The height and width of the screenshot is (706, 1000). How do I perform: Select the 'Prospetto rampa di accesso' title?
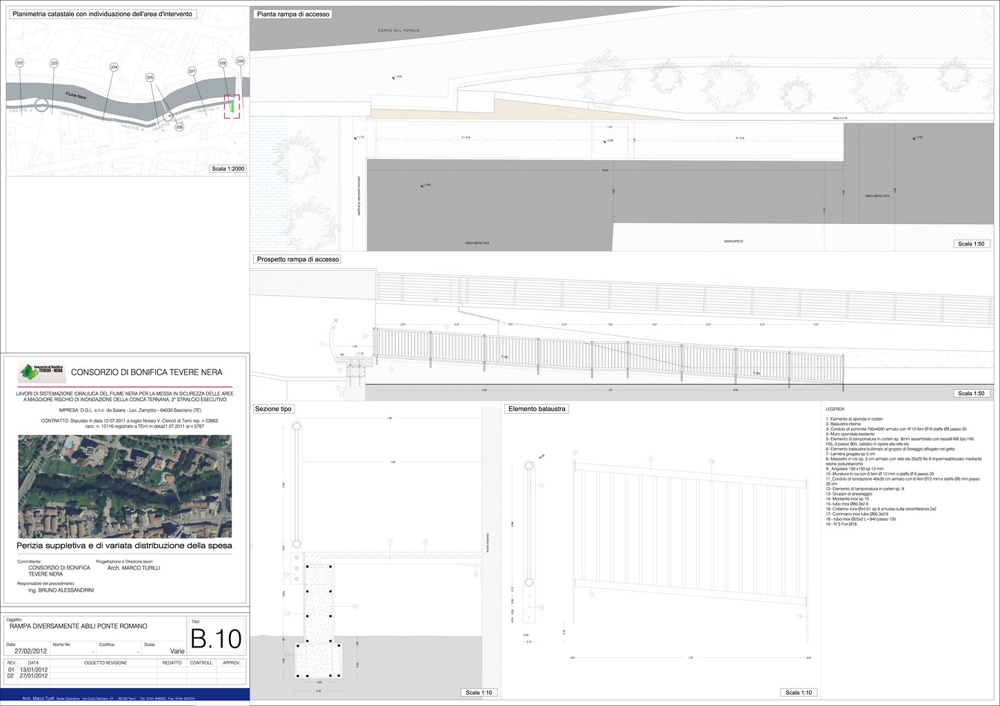297,260
